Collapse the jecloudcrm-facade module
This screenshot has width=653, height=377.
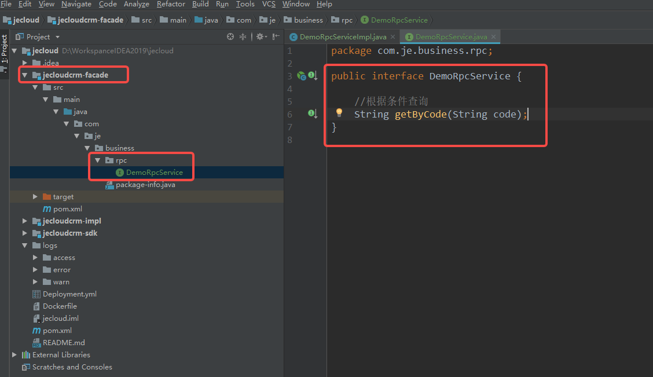pos(24,75)
